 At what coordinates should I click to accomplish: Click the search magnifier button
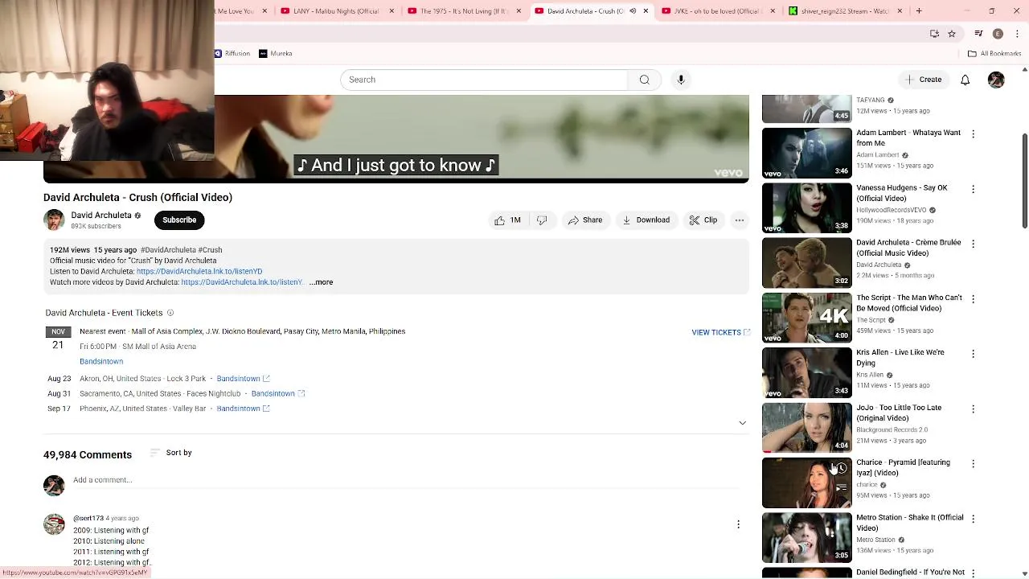(x=644, y=80)
